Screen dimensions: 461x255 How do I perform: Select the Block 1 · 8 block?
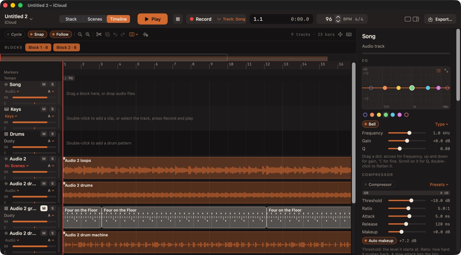pyautogui.click(x=38, y=47)
